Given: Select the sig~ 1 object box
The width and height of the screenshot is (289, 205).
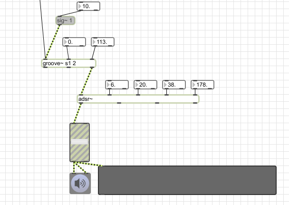Looking at the screenshot, I should click(x=66, y=20).
